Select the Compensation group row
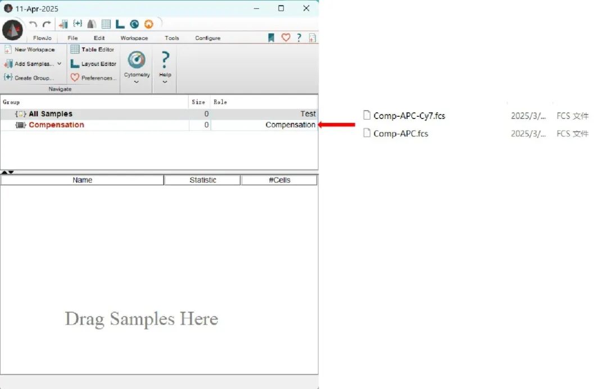Screen dimensions: 607x389 [56, 125]
